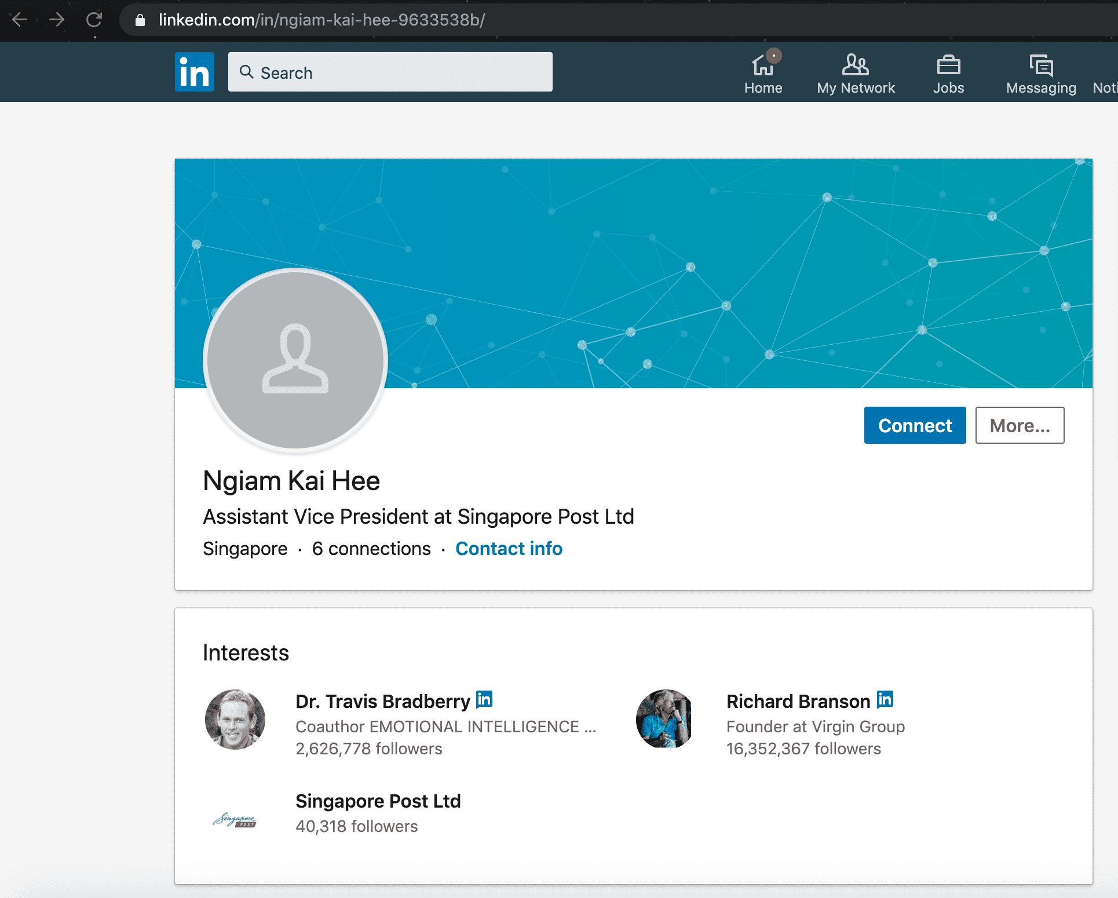Click 'Coauthor EMOTIONAL INTELLIGENCE ...' text
The image size is (1118, 898).
click(446, 727)
